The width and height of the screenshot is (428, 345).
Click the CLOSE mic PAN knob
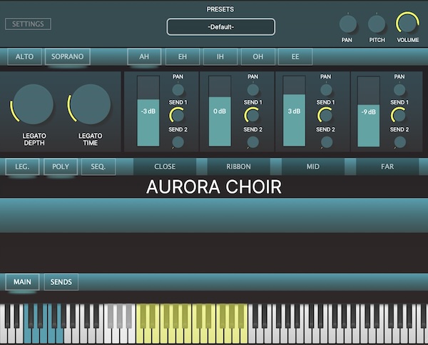pyautogui.click(x=178, y=90)
